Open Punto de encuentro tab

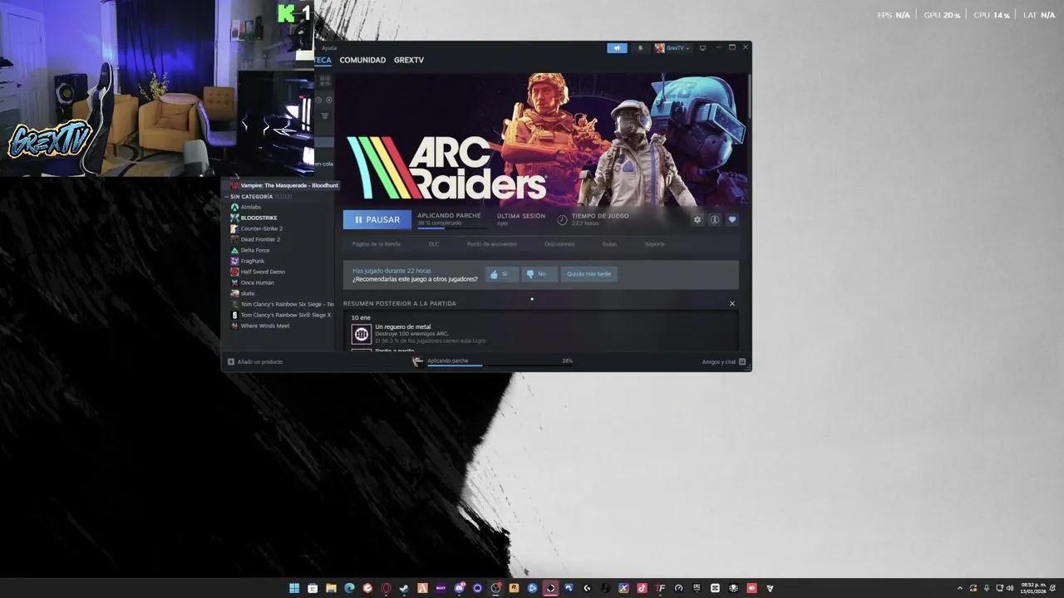coord(491,244)
